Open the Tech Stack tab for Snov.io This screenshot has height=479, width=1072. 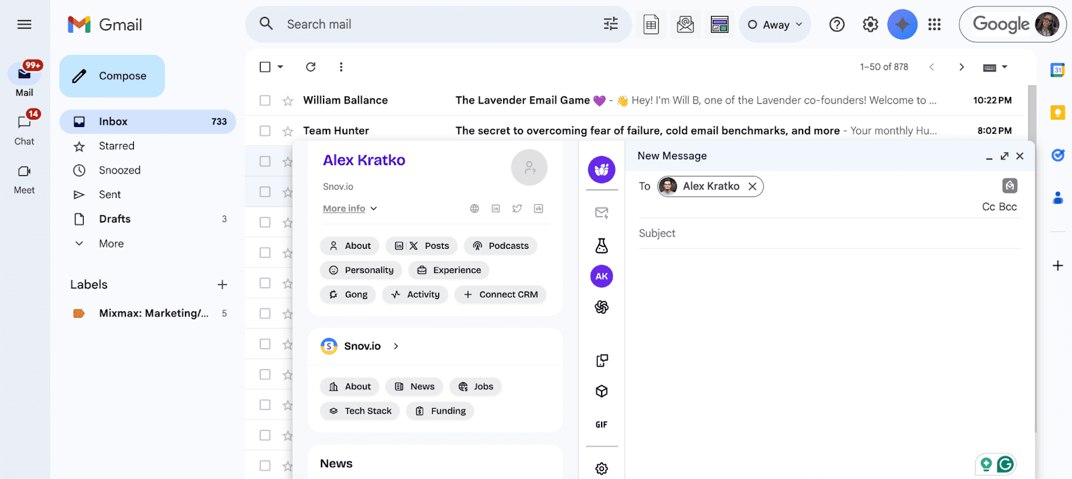click(x=360, y=411)
